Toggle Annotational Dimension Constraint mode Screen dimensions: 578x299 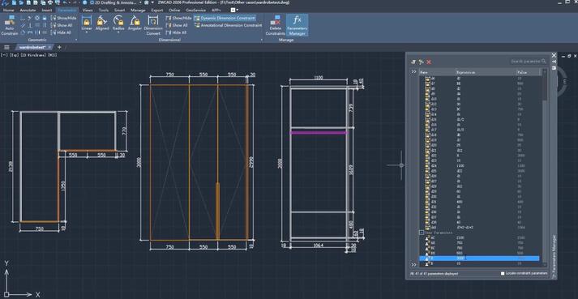[228, 25]
